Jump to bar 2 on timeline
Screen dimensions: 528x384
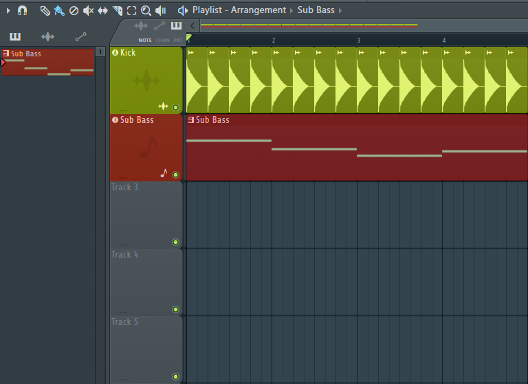pos(274,40)
